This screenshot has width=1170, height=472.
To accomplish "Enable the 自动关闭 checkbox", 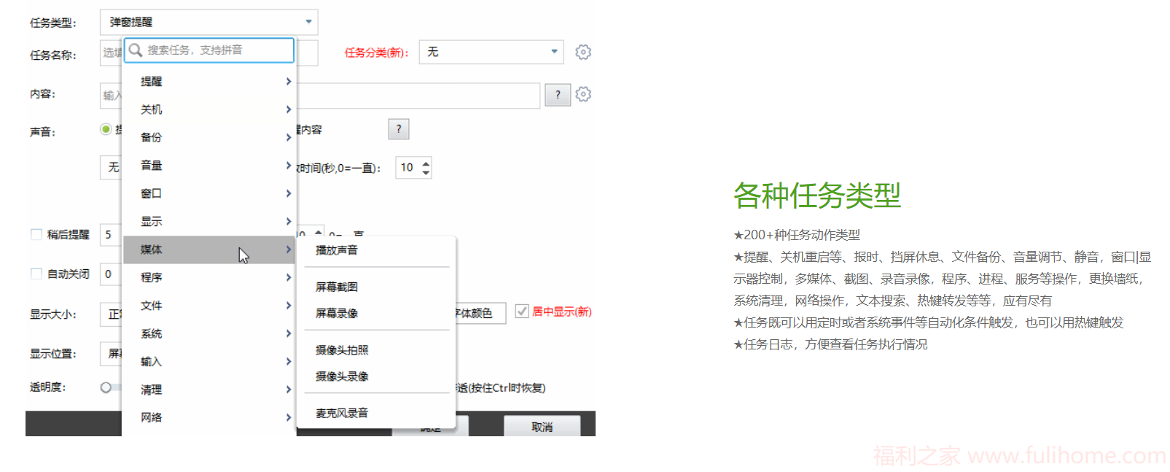I will 36,274.
